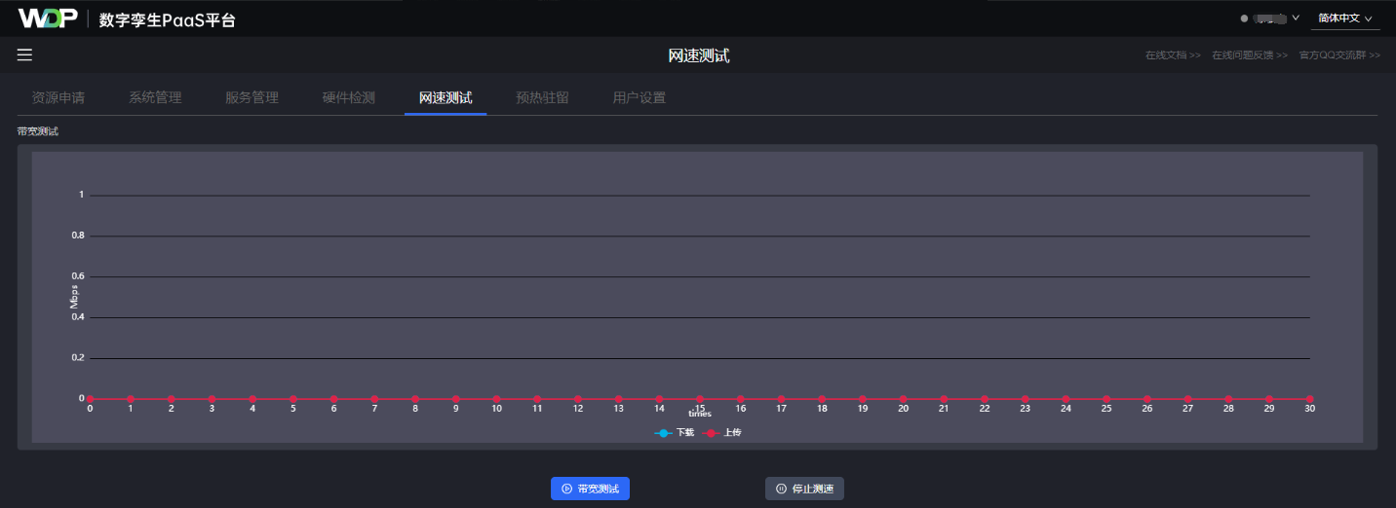Click the 25 x-axis tick label
Image resolution: width=1396 pixels, height=508 pixels.
[1106, 409]
